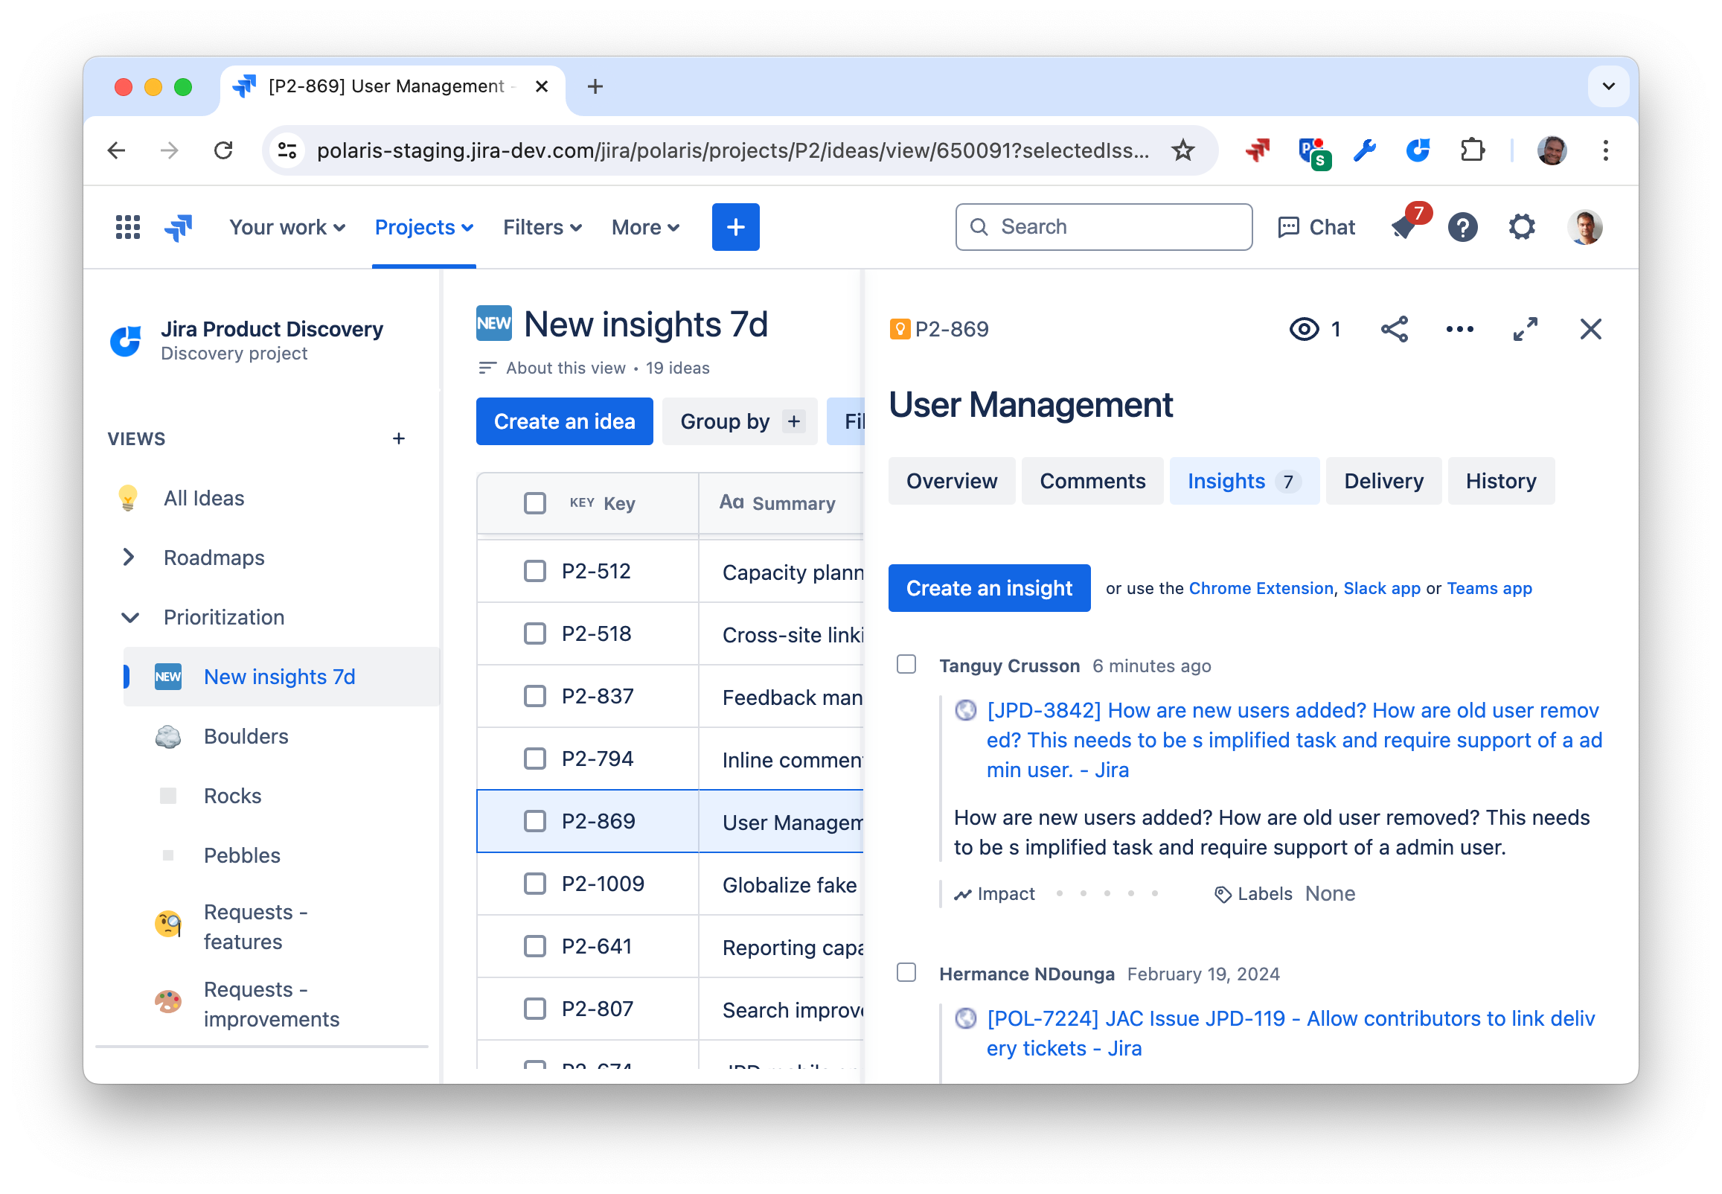This screenshot has height=1194, width=1722.
Task: Click the Jira search field
Action: coord(1103,227)
